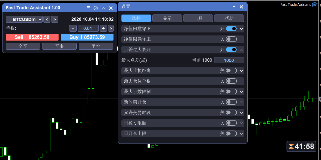
Task: Turn off the 净值回撤守卫 switch
Action: tap(231, 29)
